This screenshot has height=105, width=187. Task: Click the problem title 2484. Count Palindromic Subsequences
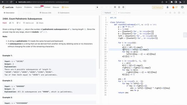(x=22, y=19)
